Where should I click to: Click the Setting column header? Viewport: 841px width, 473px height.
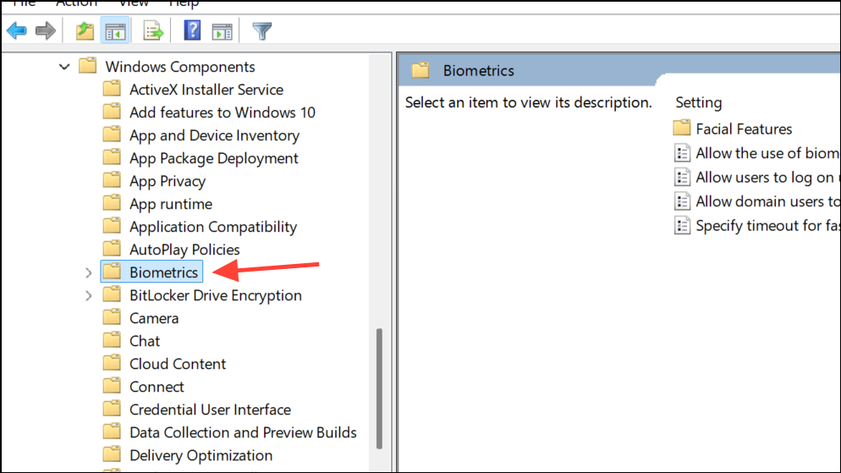point(699,102)
